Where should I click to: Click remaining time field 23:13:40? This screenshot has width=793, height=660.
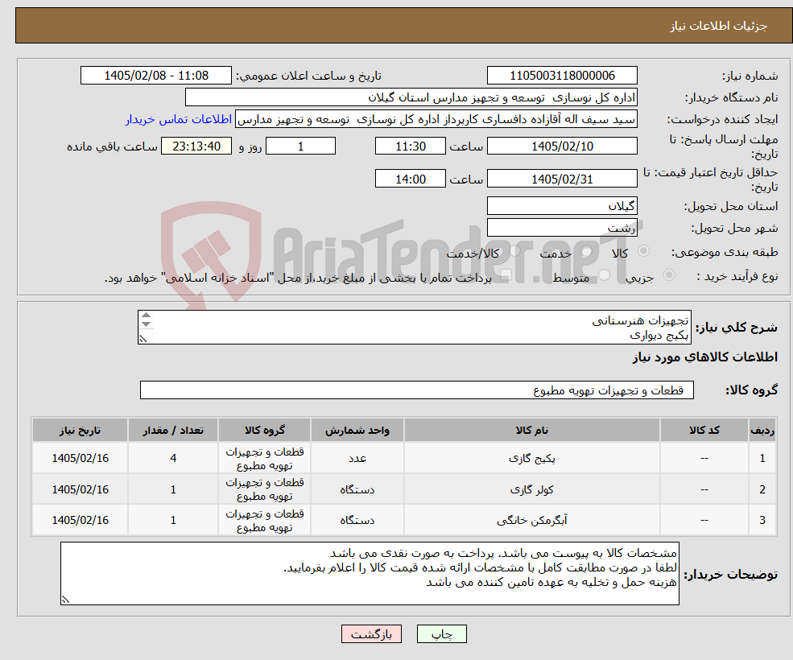click(x=196, y=146)
